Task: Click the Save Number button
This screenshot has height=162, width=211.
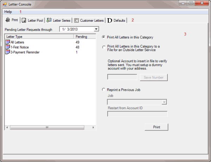Action: click(x=154, y=77)
